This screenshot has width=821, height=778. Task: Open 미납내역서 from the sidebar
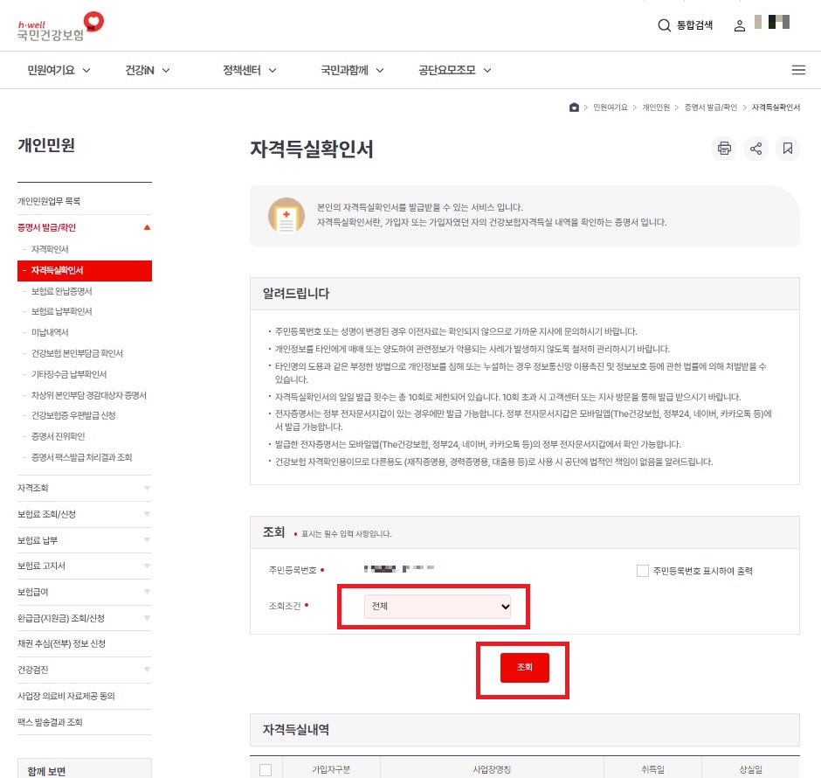pyautogui.click(x=49, y=332)
